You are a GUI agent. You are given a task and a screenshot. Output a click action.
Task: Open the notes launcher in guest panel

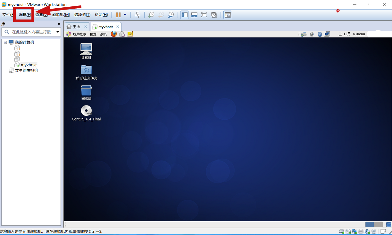(130, 34)
